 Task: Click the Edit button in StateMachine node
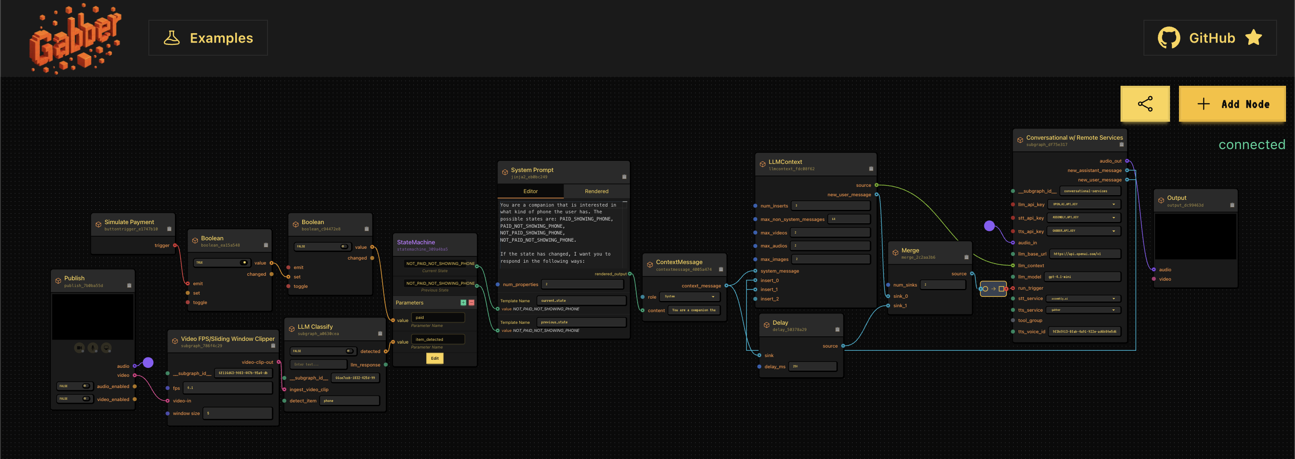pyautogui.click(x=434, y=358)
